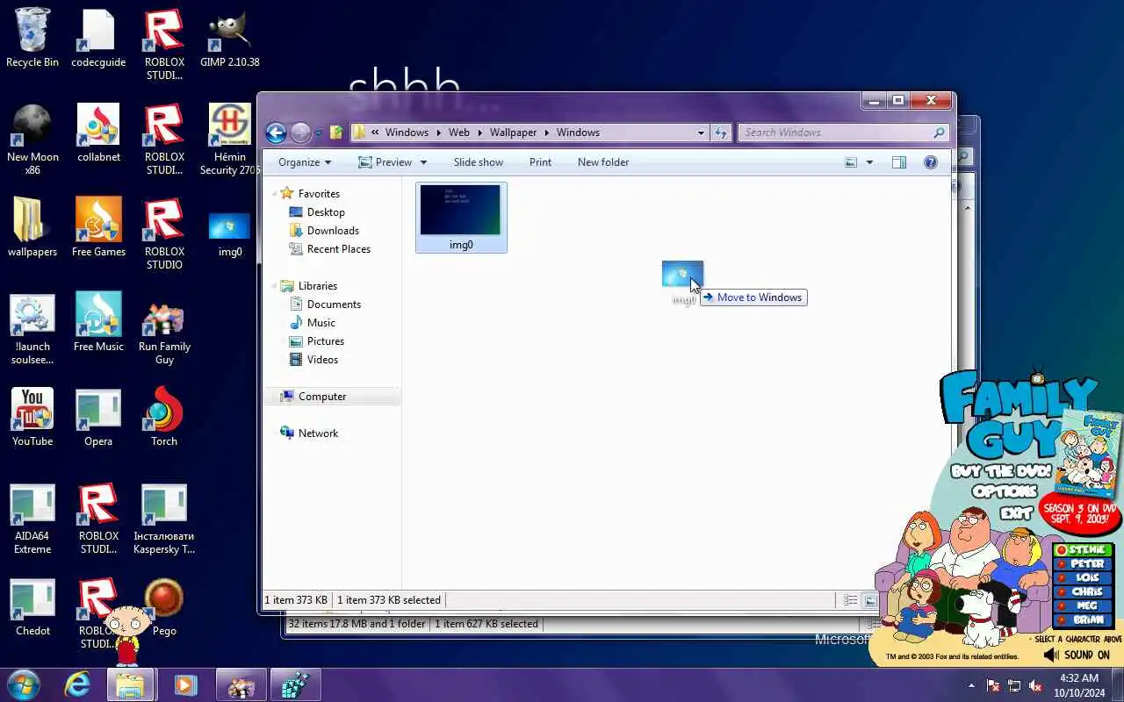1124x702 pixels.
Task: Select the img0 file on the desktop
Action: [x=229, y=234]
